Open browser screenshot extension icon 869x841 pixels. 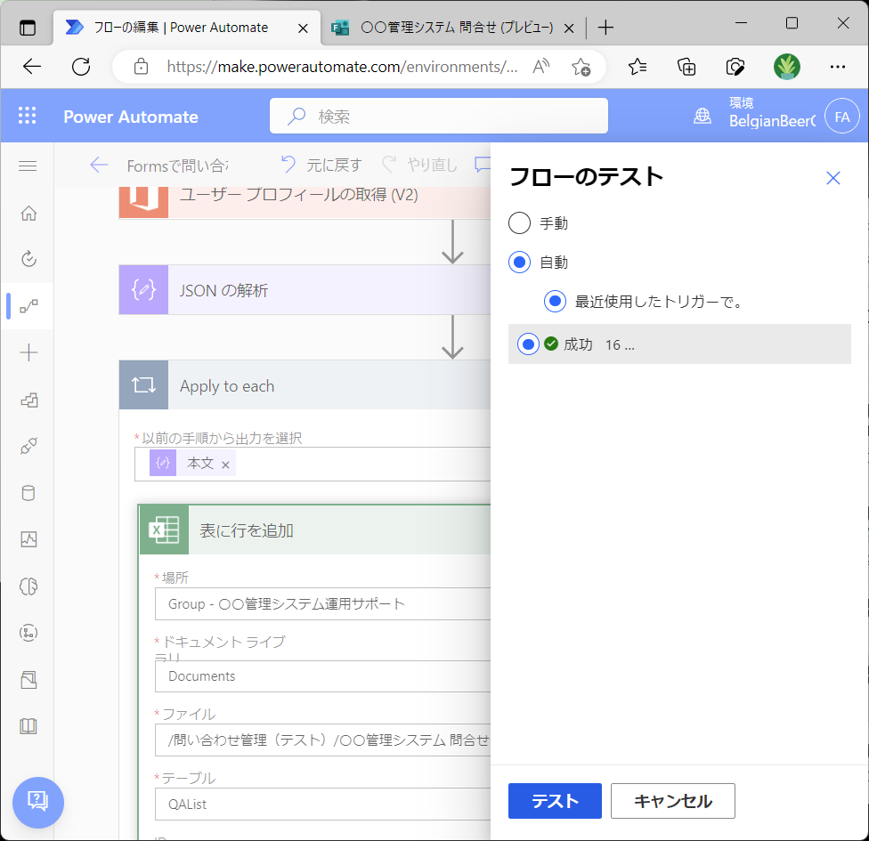[735, 67]
